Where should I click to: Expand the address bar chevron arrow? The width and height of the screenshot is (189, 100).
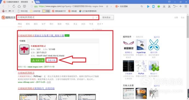point(111,6)
